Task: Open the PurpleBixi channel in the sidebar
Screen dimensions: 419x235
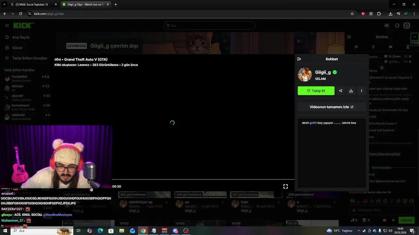Action: pos(27,78)
